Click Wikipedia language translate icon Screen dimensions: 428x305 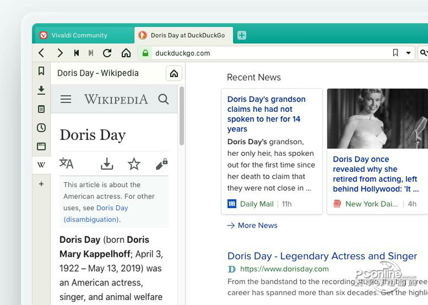pos(66,163)
